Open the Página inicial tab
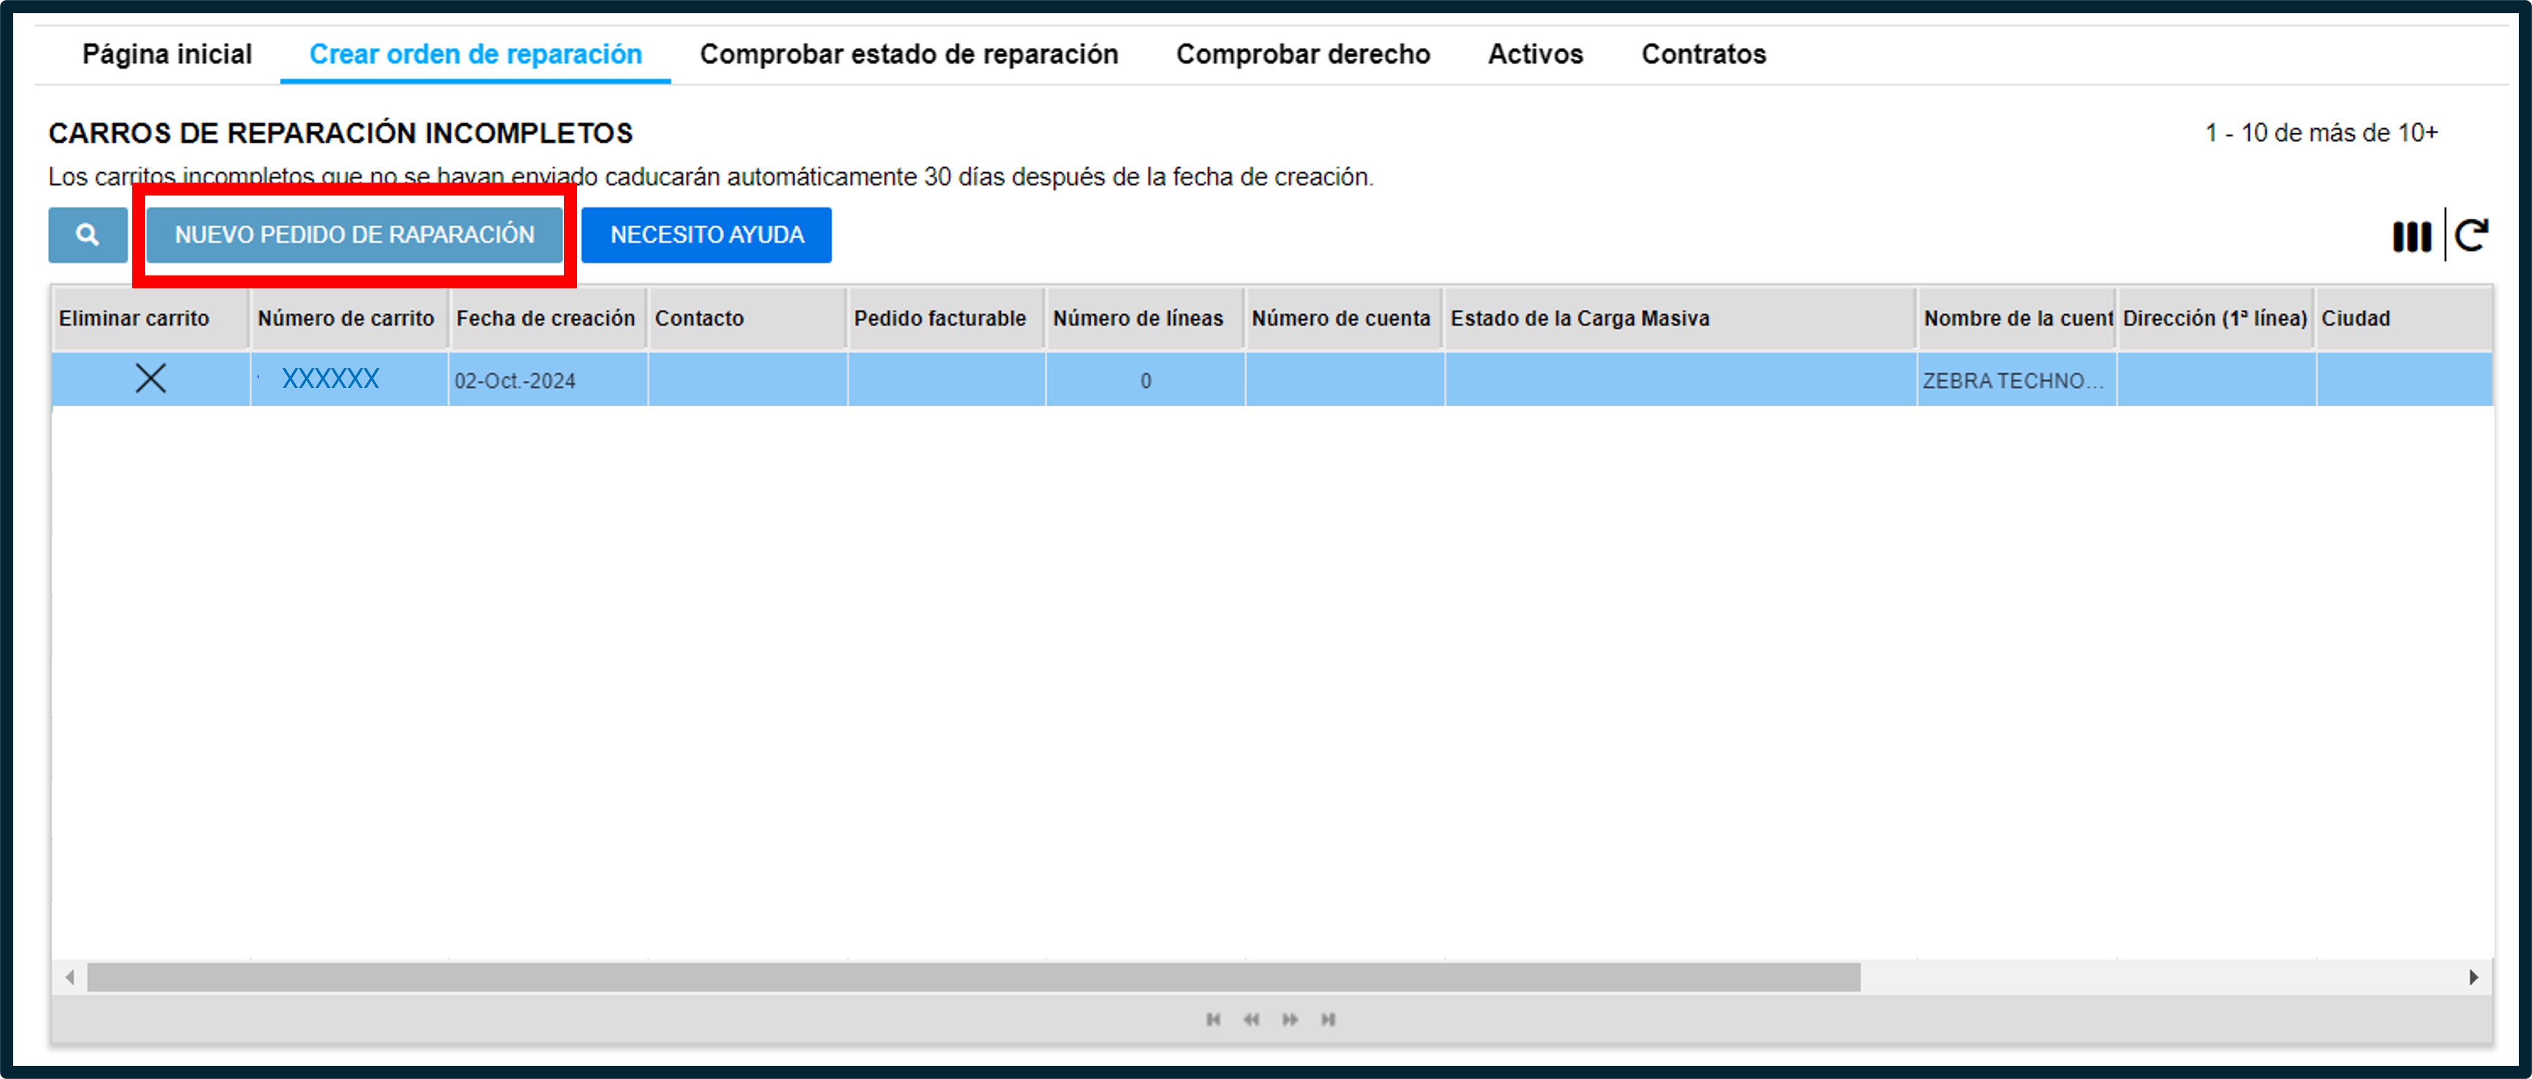Viewport: 2532px width, 1079px height. pyautogui.click(x=167, y=54)
